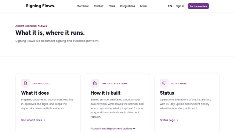Go to Plans in navigation
Viewport: 235px width, 132px height.
click(112, 6)
